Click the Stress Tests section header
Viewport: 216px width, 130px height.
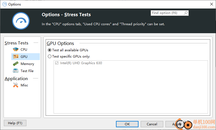coord(16,43)
